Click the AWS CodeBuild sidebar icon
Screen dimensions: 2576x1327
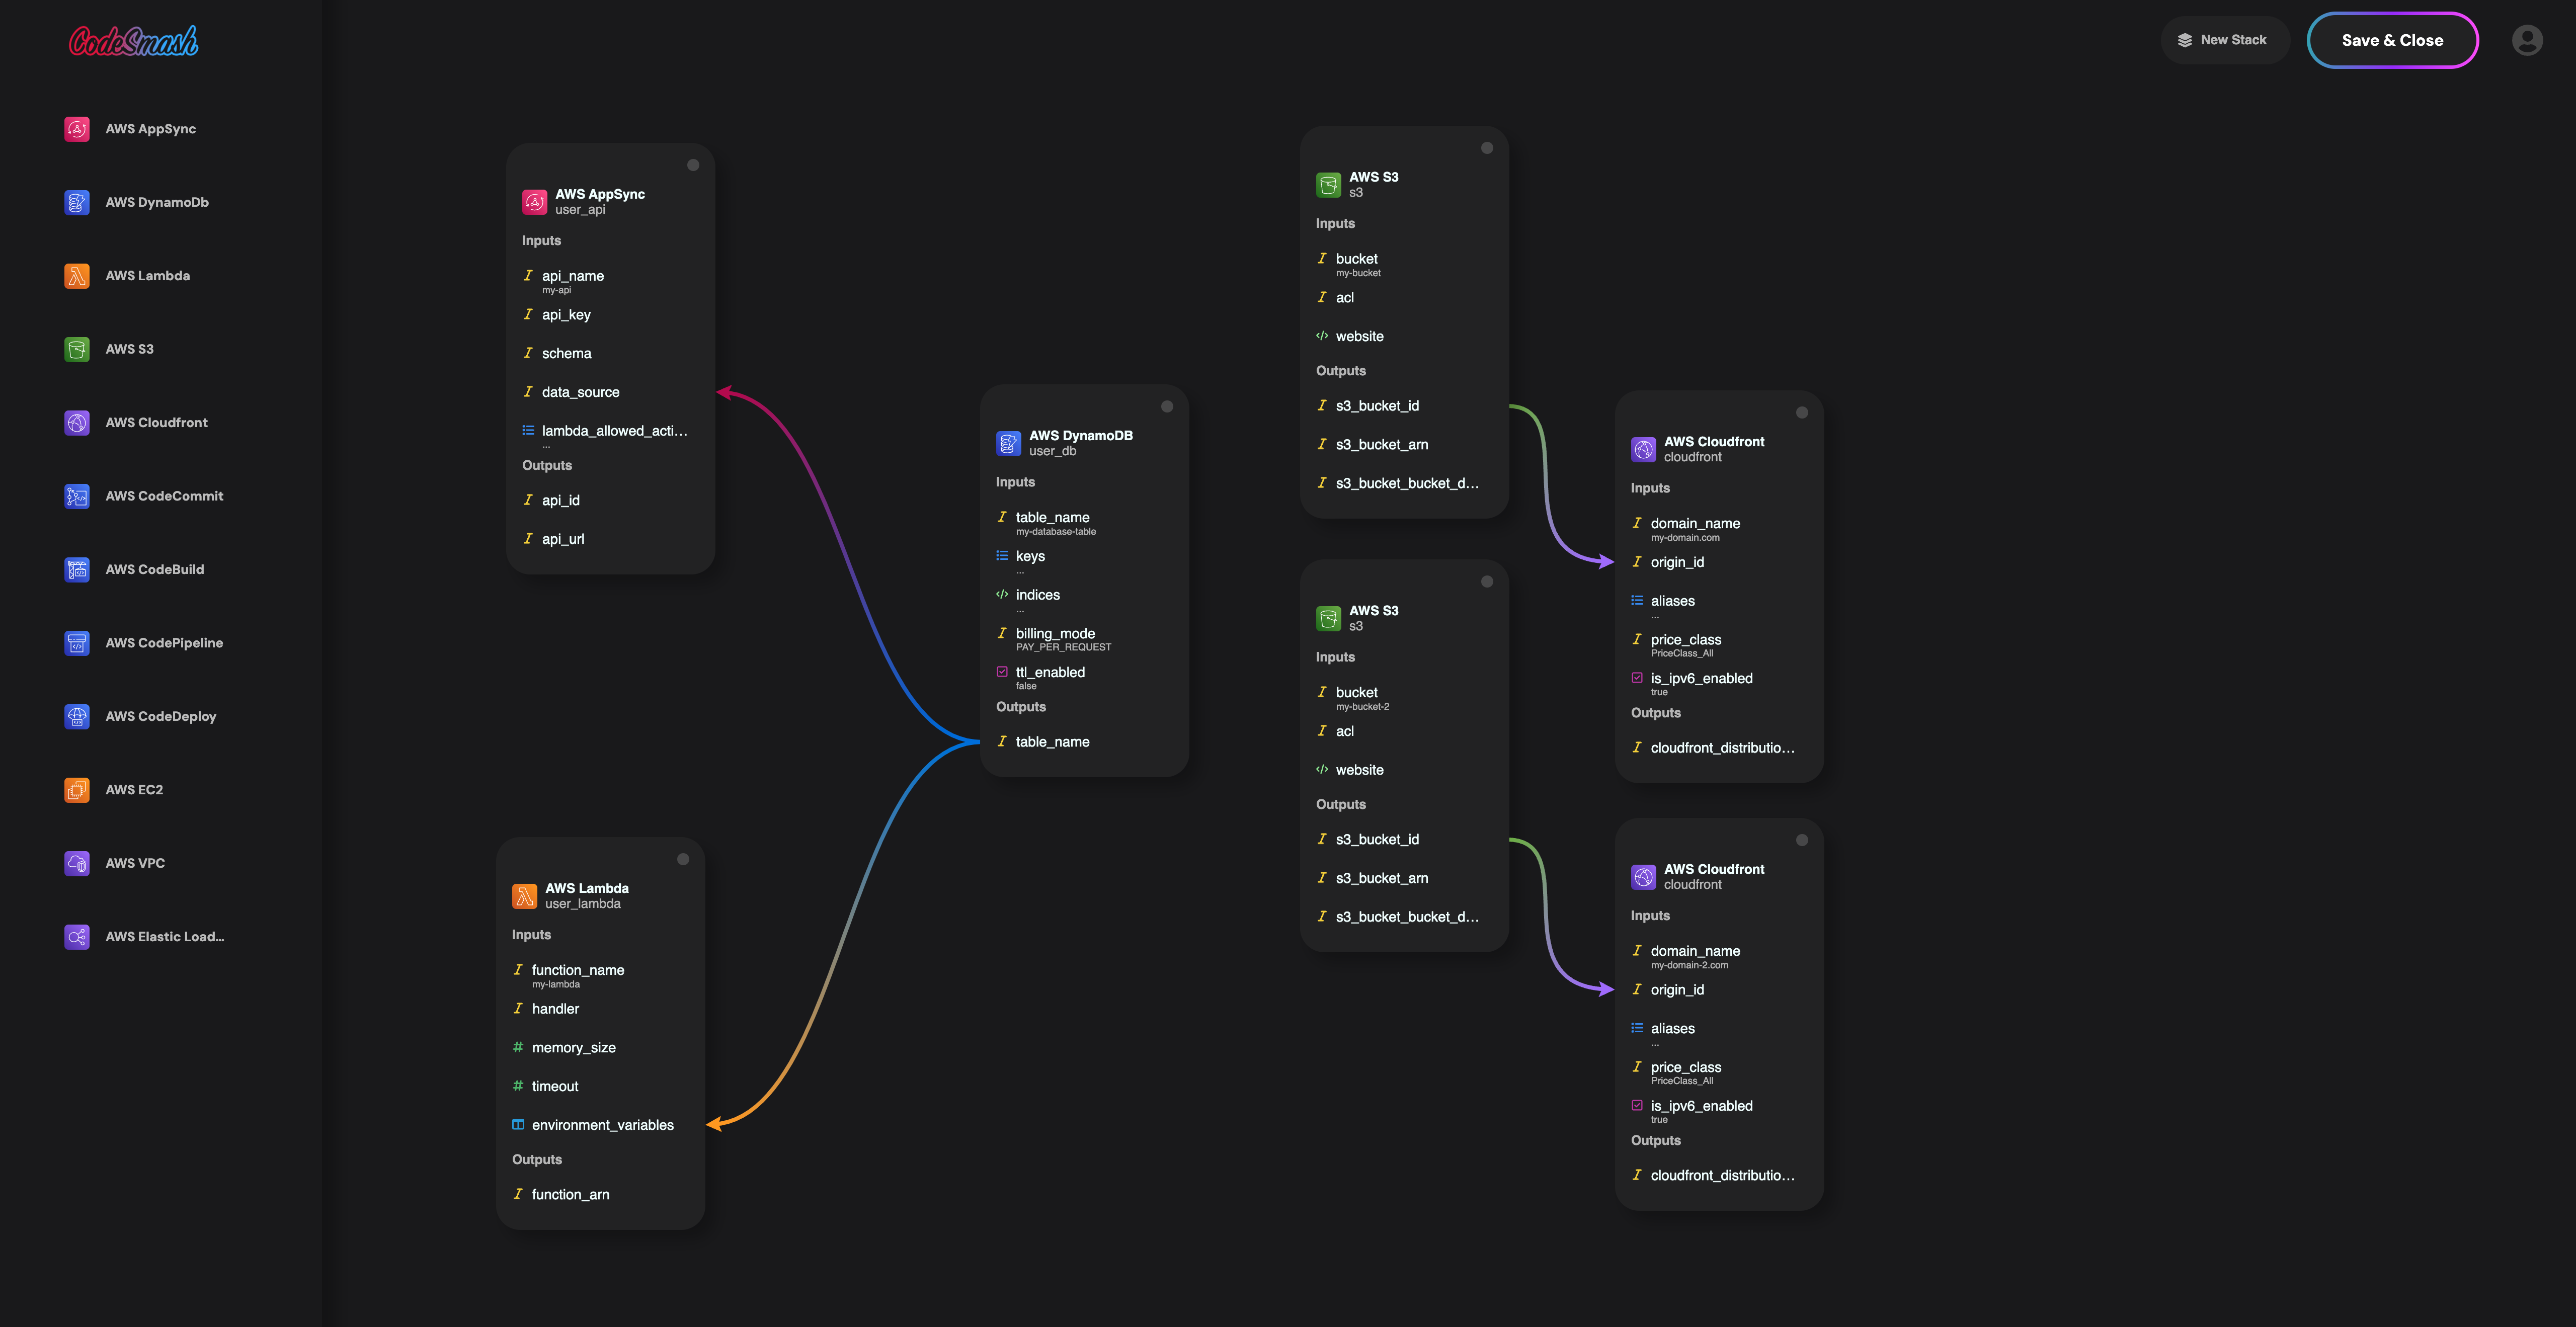[77, 569]
